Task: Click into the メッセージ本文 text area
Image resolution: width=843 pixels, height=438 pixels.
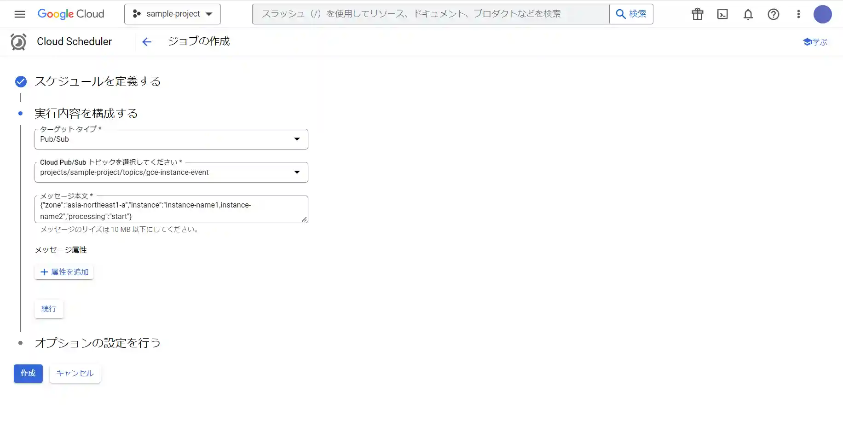Action: coord(171,210)
